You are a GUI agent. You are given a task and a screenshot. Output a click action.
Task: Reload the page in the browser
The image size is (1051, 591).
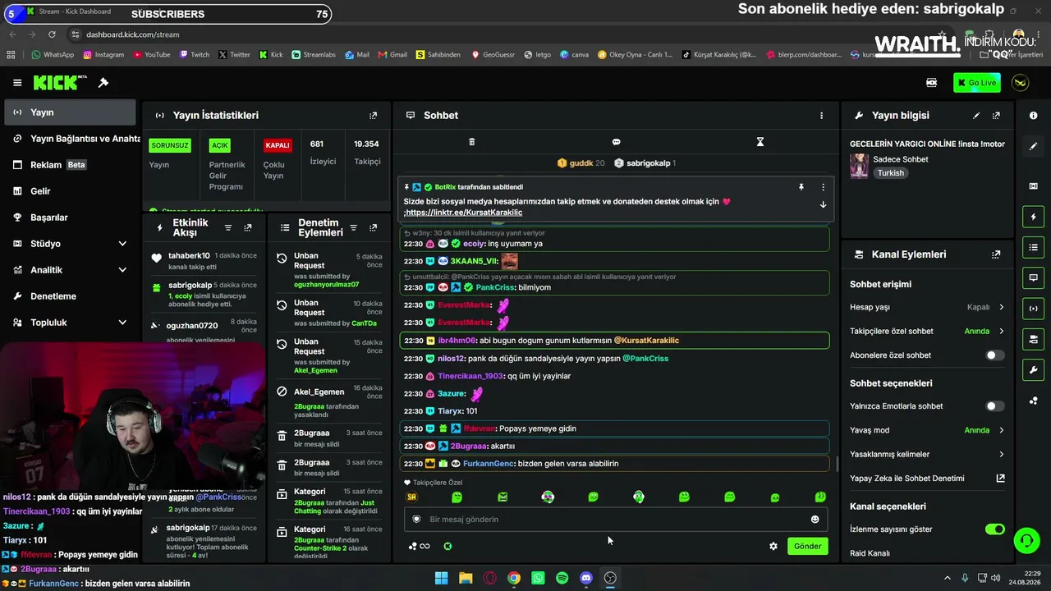click(x=52, y=34)
